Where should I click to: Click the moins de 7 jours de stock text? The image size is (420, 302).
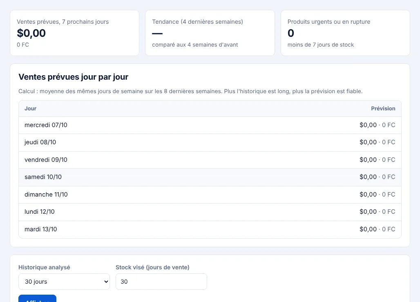pyautogui.click(x=321, y=45)
